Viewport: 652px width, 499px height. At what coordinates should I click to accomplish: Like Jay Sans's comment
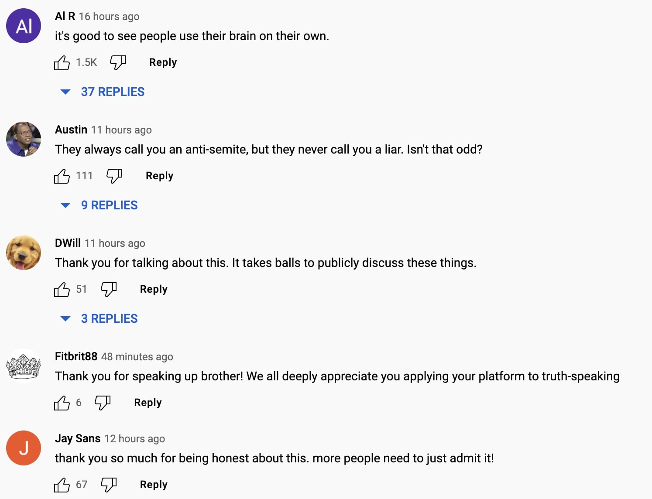click(62, 485)
